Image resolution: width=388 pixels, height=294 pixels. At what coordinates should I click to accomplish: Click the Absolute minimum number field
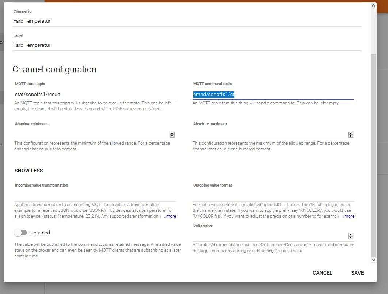[x=91, y=135]
